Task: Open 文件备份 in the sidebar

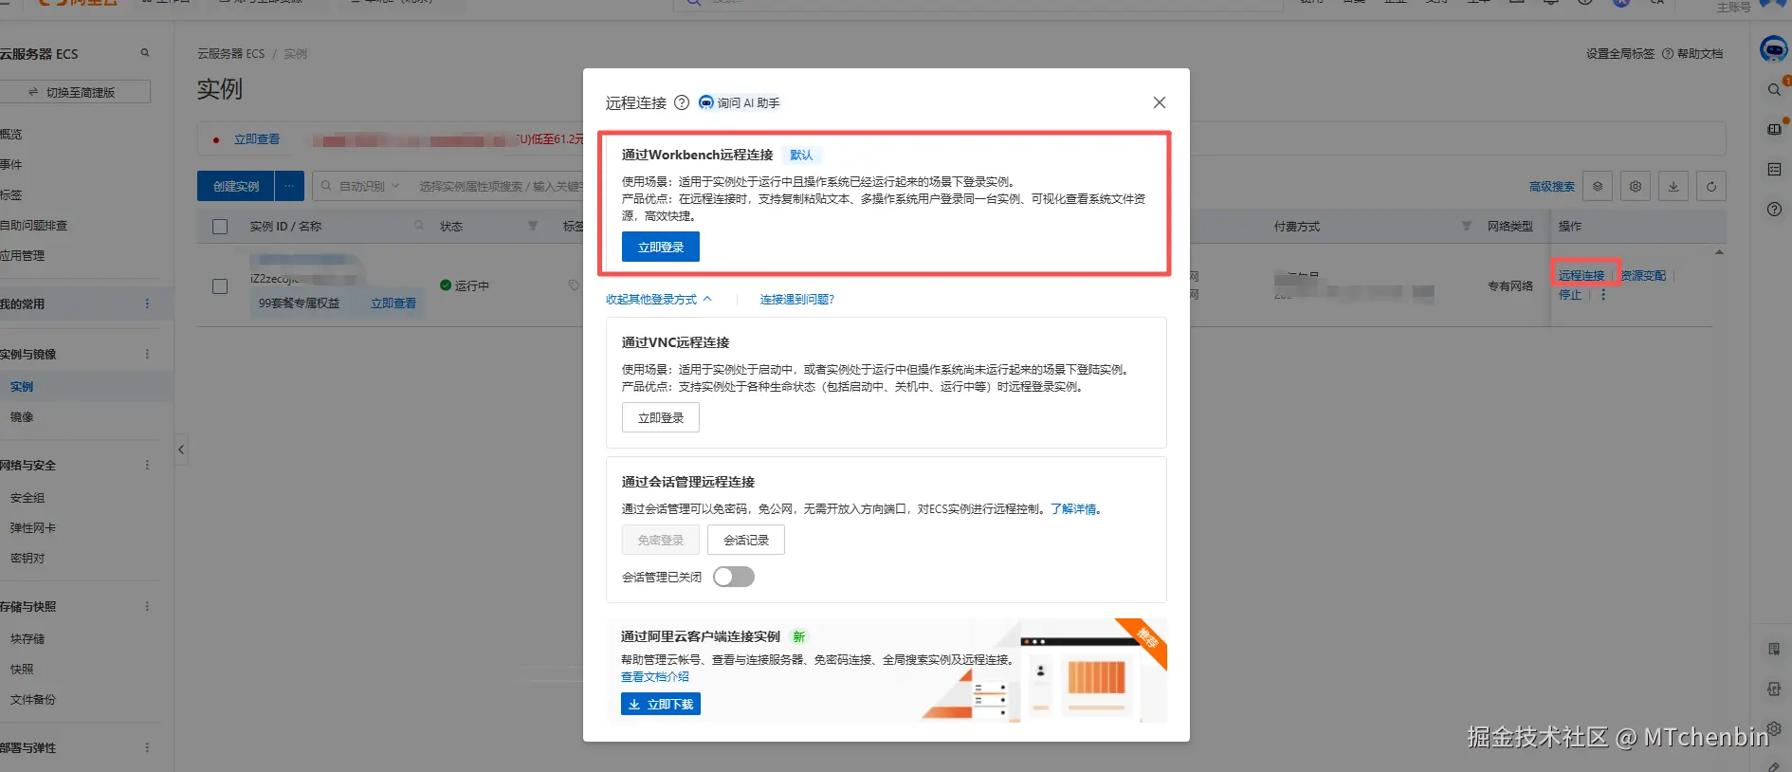Action: coord(33,699)
